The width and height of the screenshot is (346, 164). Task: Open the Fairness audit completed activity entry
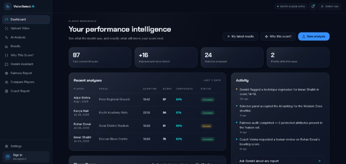coord(280,127)
